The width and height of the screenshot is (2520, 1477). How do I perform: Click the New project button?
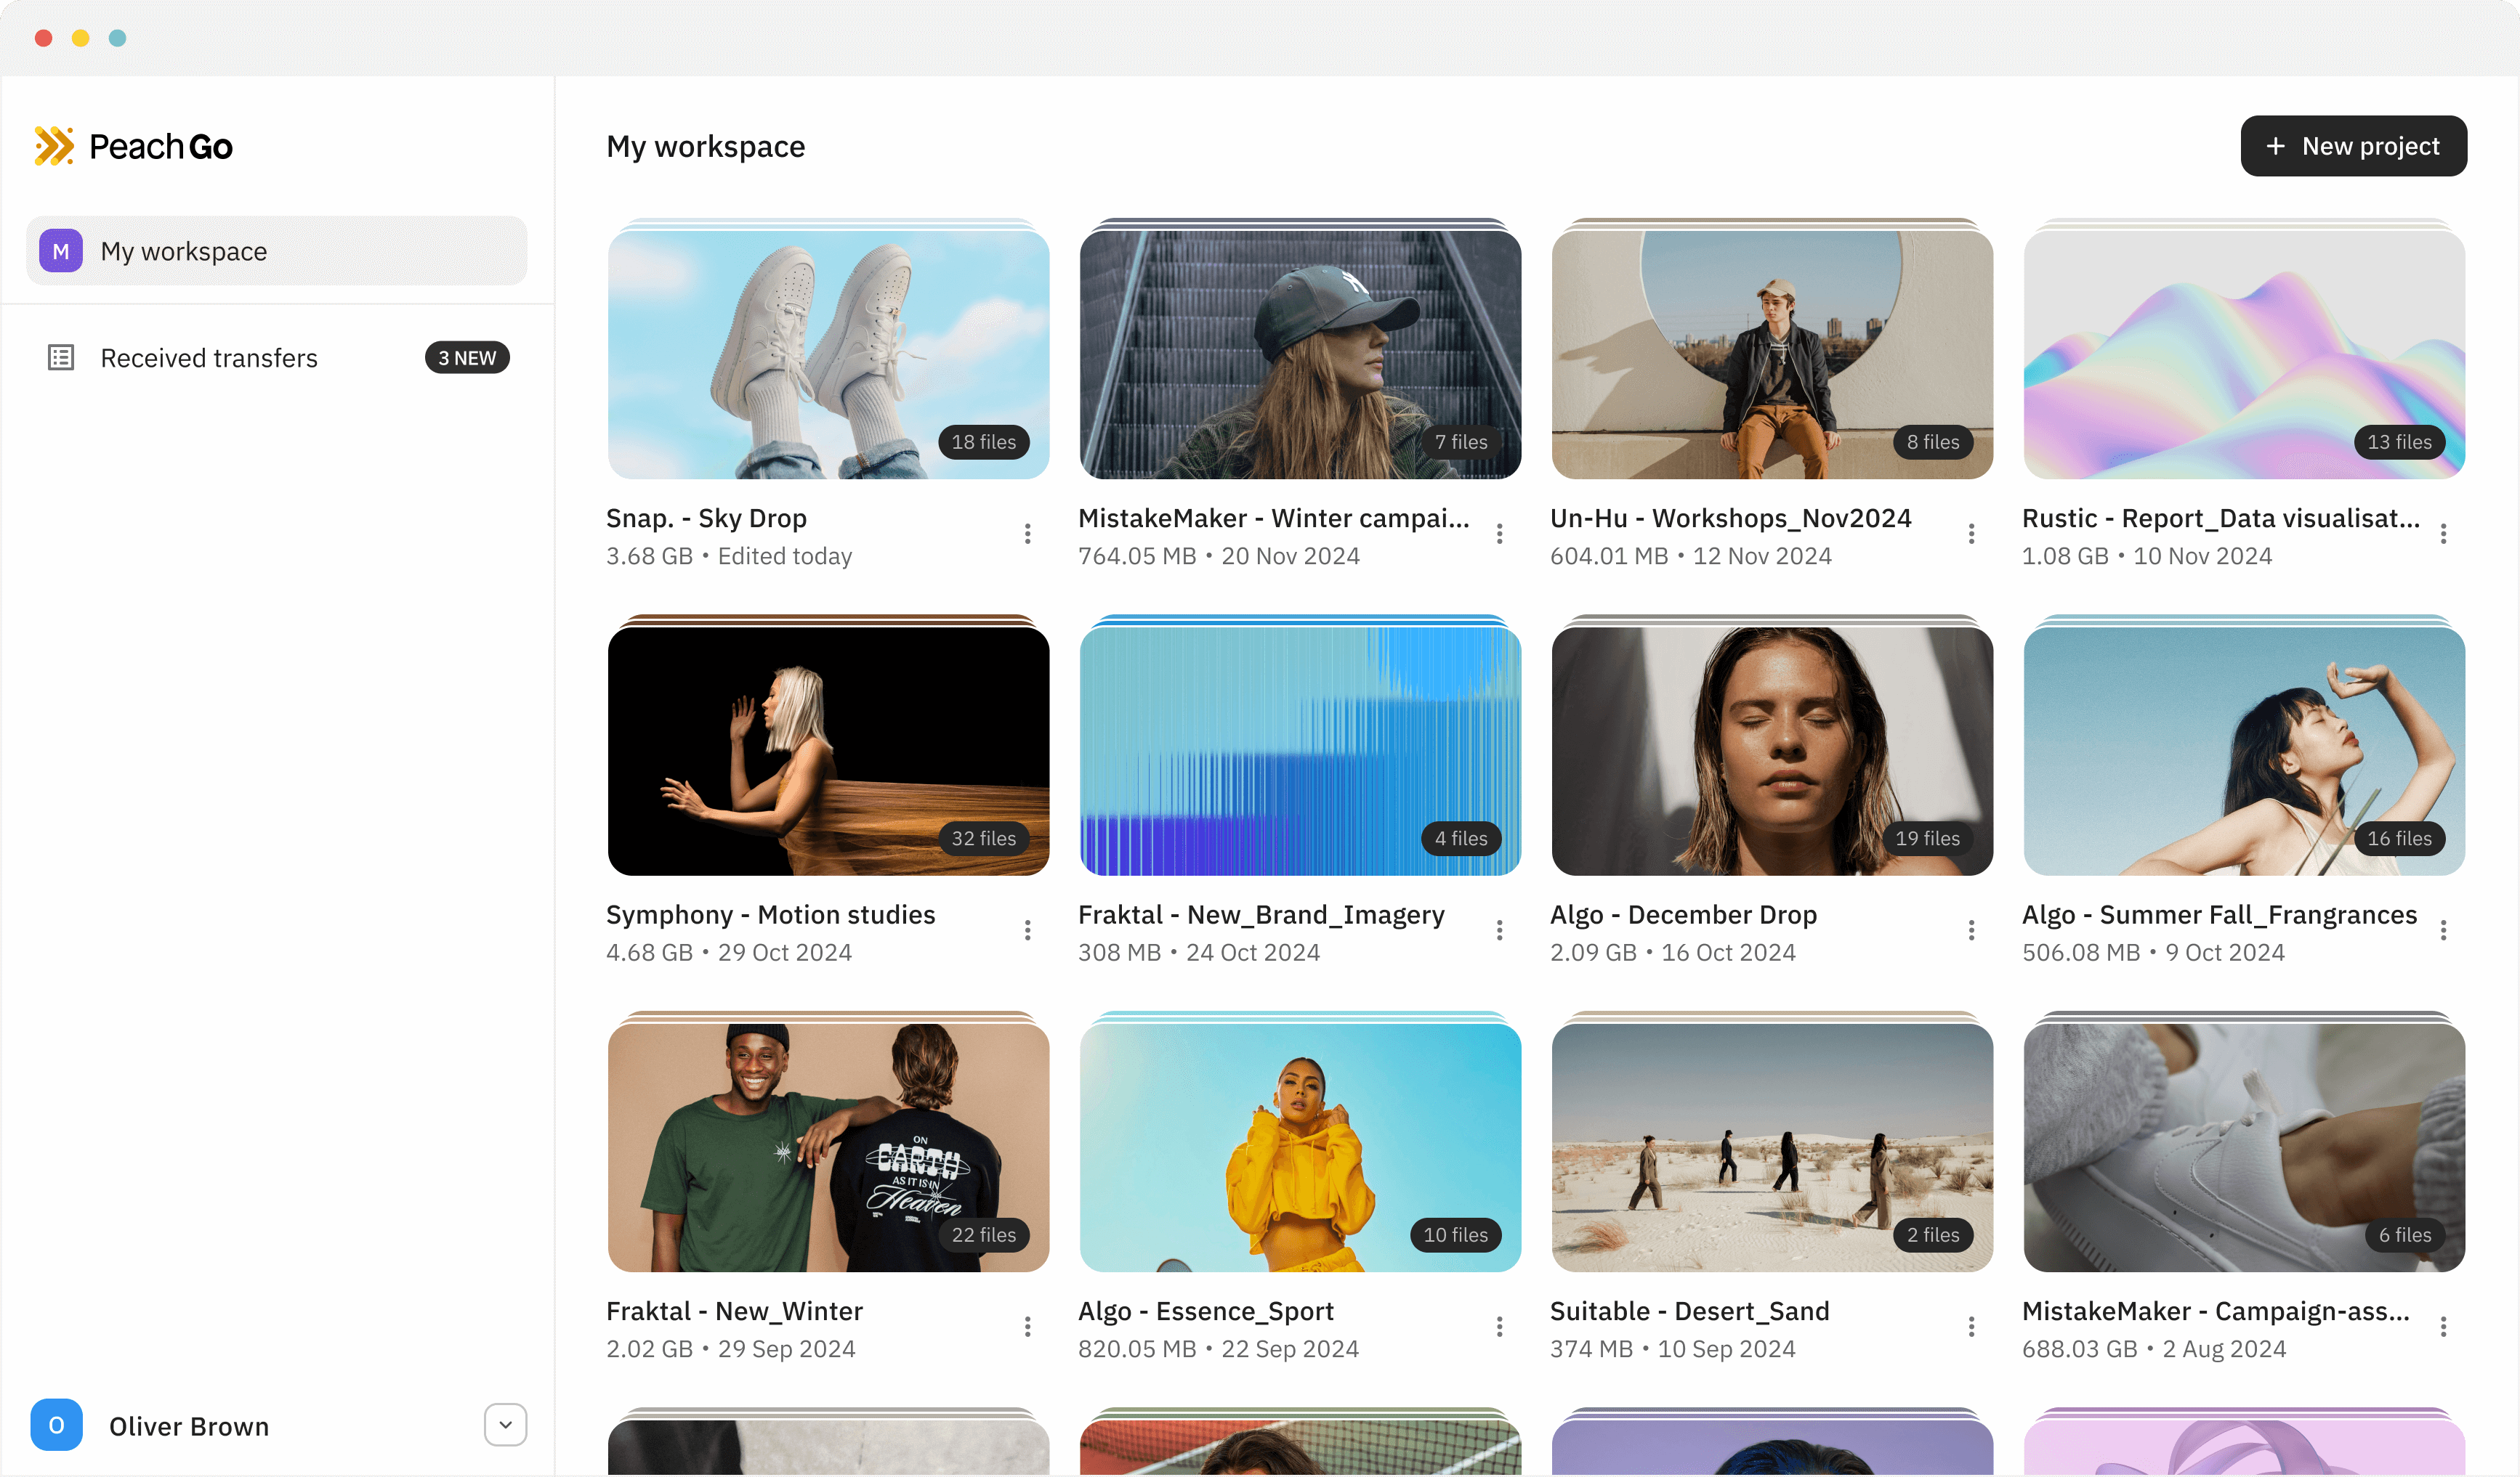coord(2353,146)
